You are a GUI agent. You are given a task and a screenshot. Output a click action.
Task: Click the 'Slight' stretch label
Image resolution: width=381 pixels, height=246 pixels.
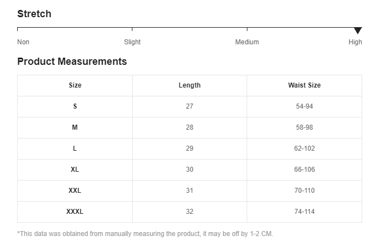point(132,42)
